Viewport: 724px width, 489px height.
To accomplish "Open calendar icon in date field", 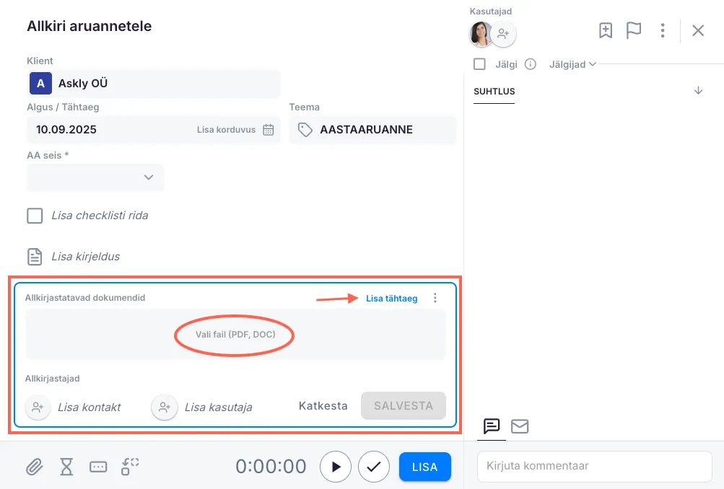I will (x=269, y=130).
